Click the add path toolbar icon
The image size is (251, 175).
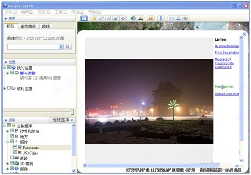pos(109,18)
